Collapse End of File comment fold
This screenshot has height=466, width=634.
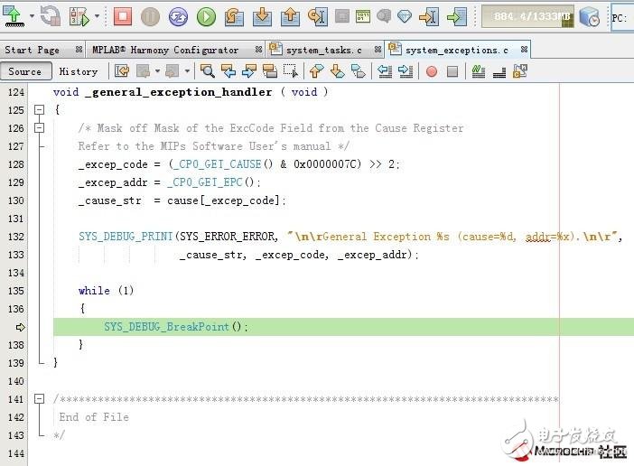click(x=39, y=399)
